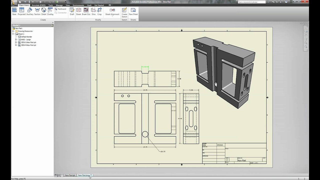Switch to the New Part.ipt document tab
This screenshot has height=180, width=320.
pos(70,175)
